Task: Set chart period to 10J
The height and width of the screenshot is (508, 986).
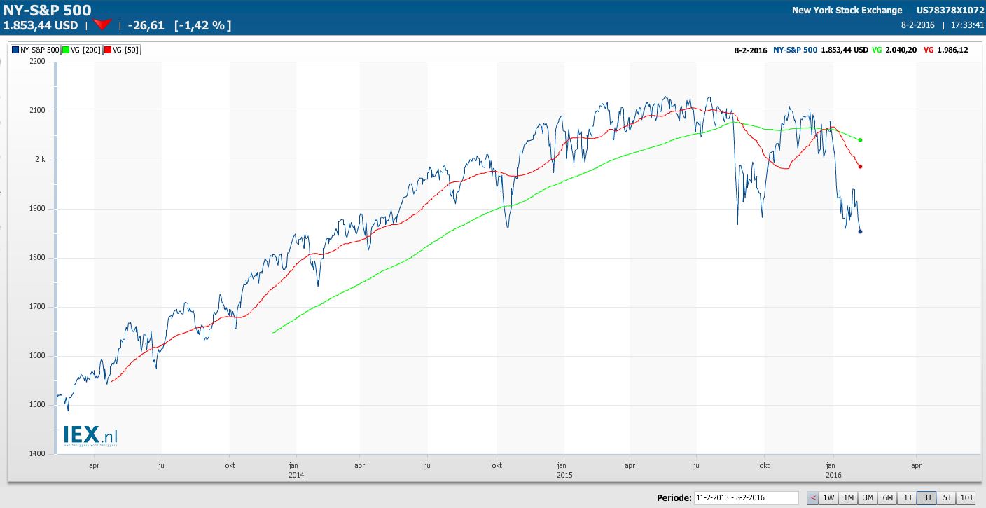Action: coord(966,498)
